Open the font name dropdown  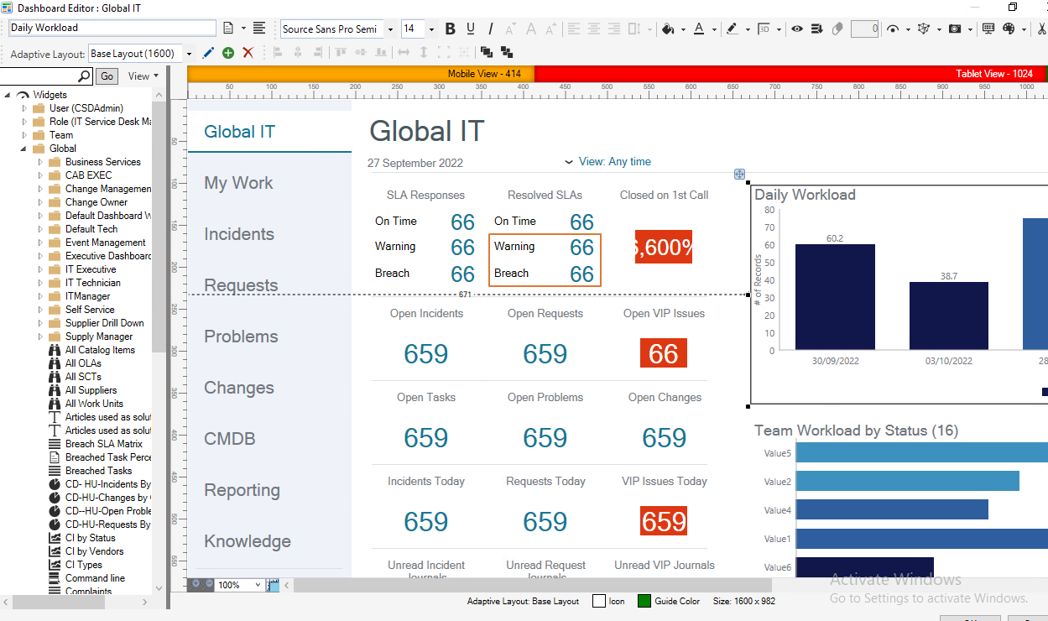(x=390, y=29)
